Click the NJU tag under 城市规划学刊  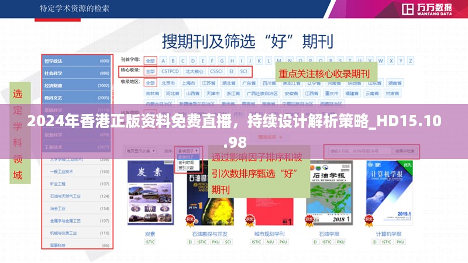[270, 242]
